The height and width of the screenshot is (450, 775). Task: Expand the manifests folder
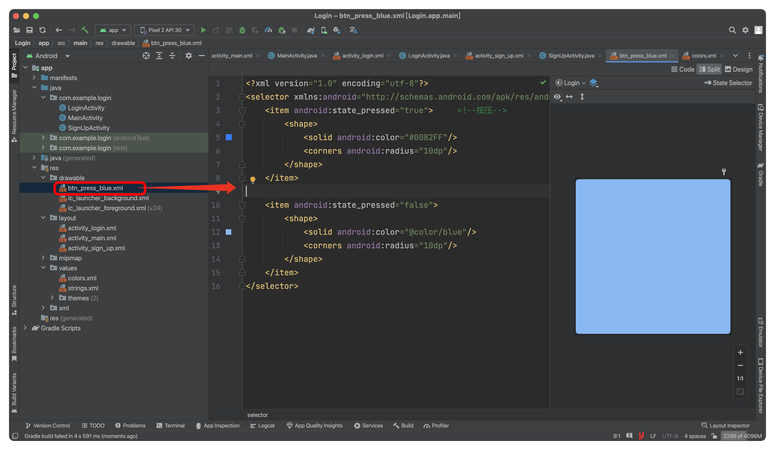point(34,78)
